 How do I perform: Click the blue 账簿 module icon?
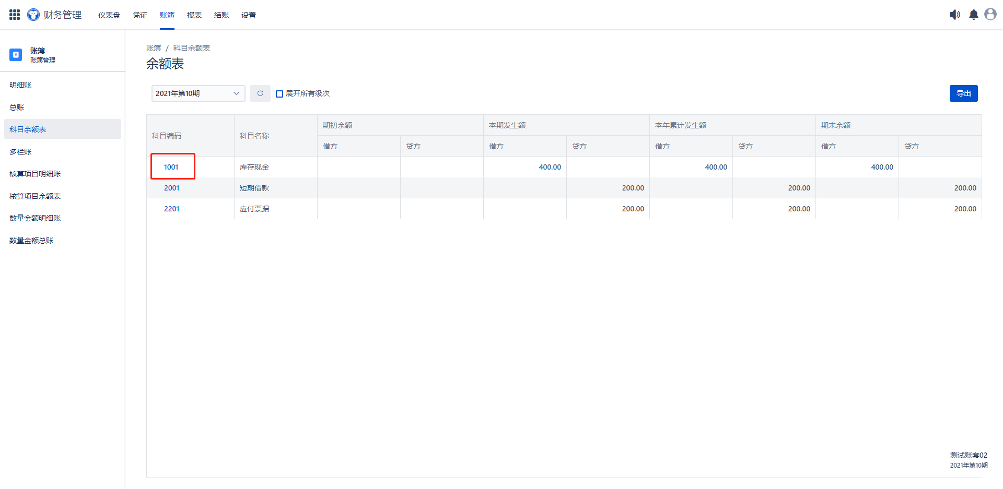(x=16, y=55)
